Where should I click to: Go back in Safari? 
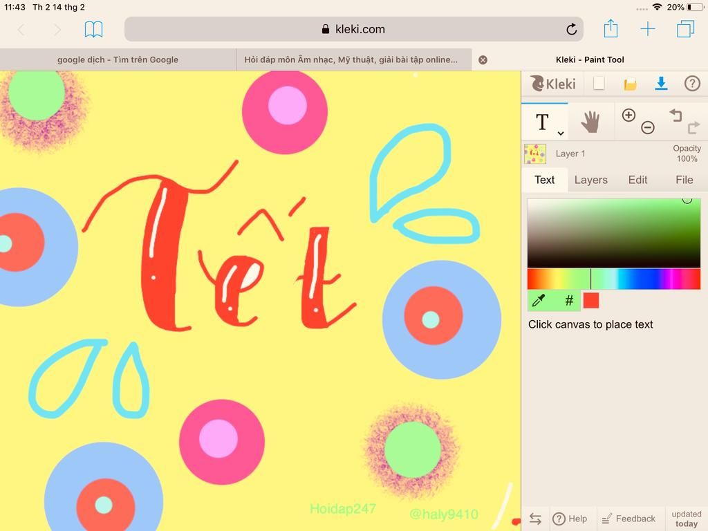[21, 30]
